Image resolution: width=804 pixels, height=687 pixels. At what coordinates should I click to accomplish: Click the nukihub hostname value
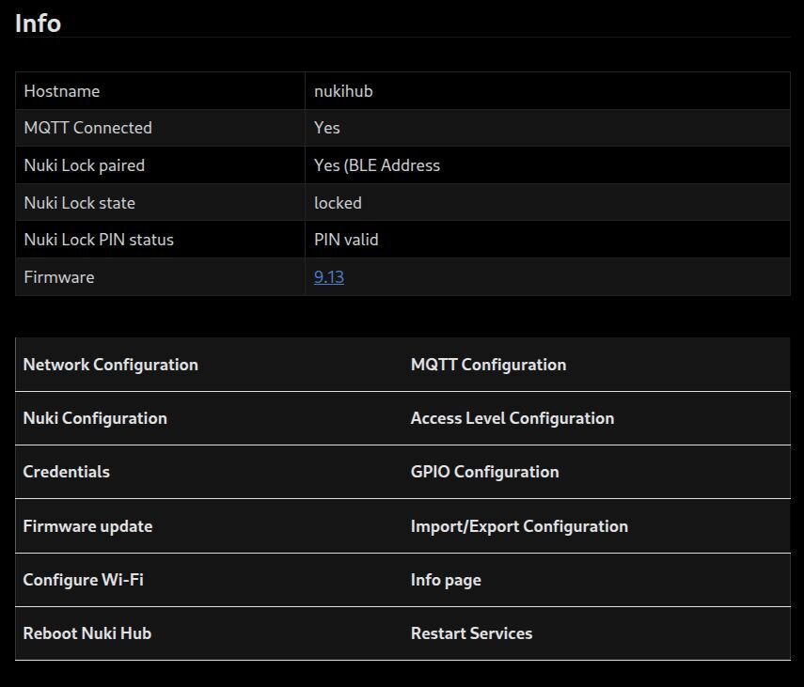(x=343, y=91)
